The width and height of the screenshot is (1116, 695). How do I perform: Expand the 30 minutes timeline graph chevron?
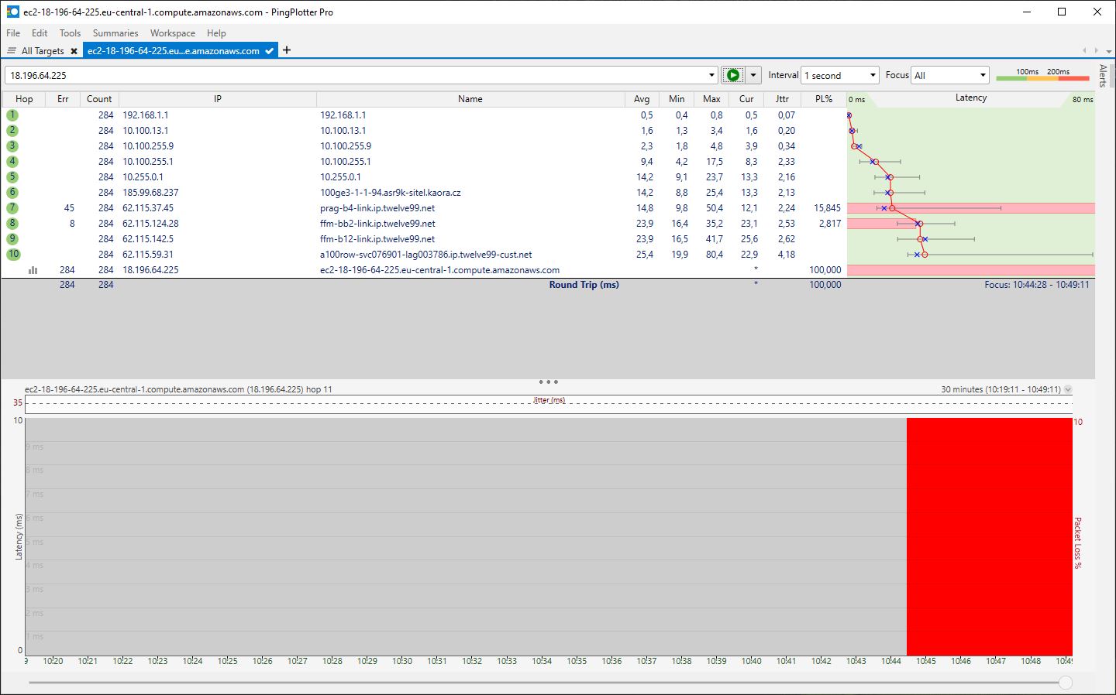[x=1068, y=389]
